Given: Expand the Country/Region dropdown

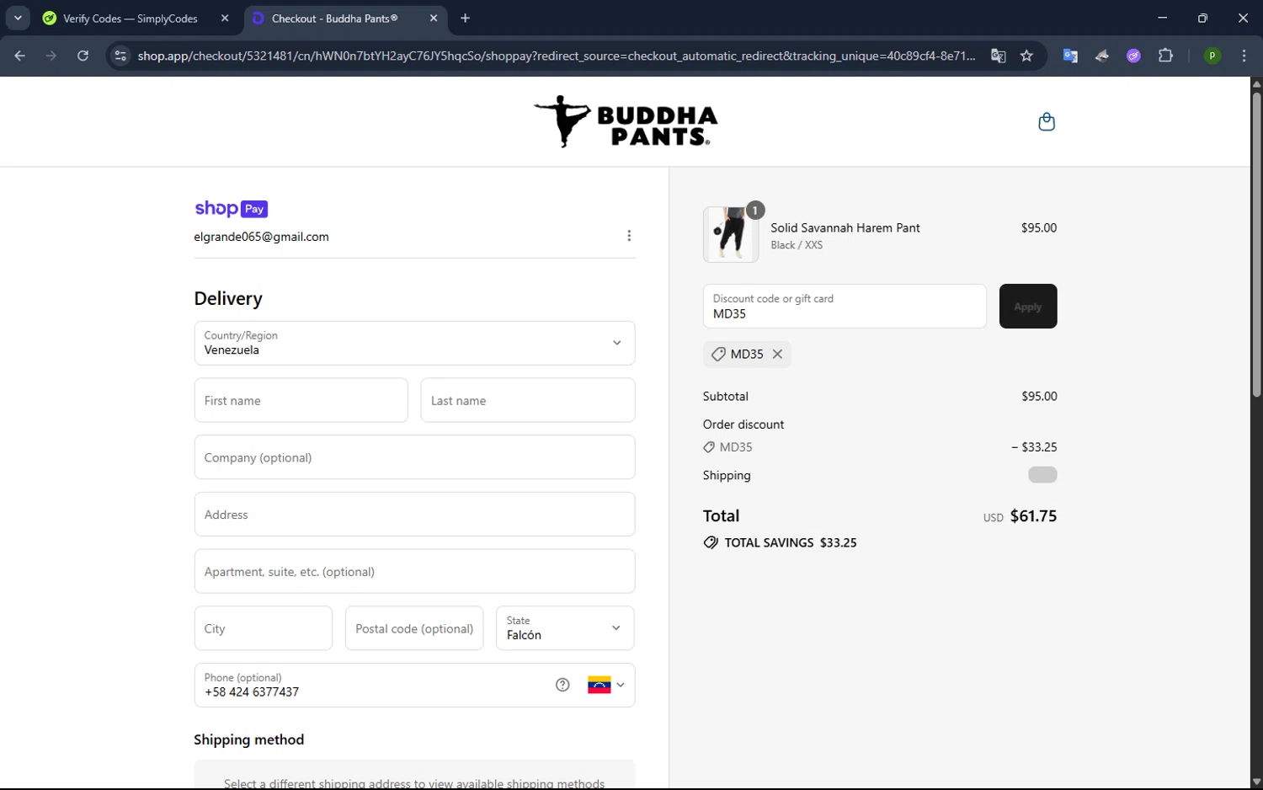Looking at the screenshot, I should point(414,343).
